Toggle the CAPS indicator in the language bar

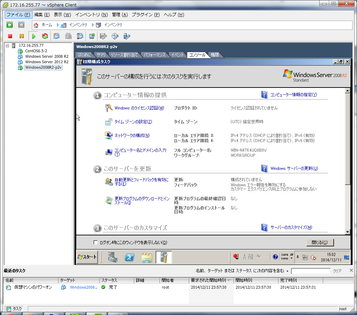click(285, 255)
